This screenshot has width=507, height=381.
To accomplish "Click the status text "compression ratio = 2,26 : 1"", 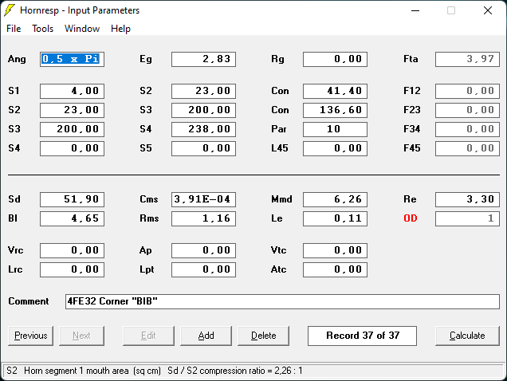I will tap(251, 371).
